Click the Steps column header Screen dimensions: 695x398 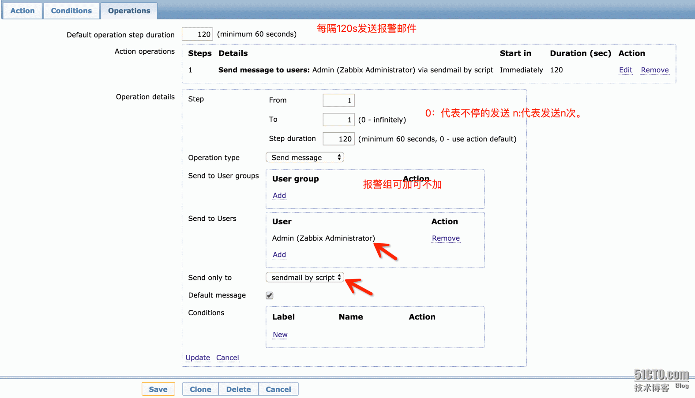[x=200, y=53]
